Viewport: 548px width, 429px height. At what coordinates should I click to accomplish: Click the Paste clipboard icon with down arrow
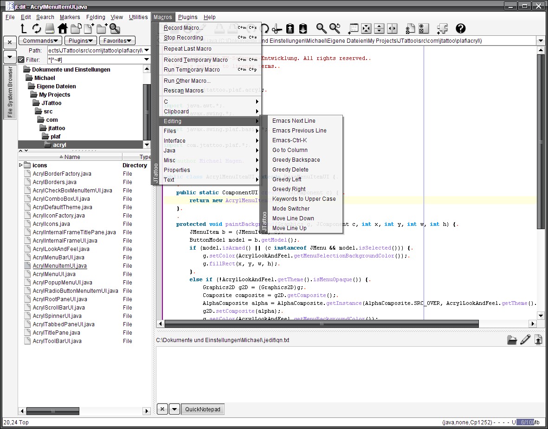click(x=303, y=28)
